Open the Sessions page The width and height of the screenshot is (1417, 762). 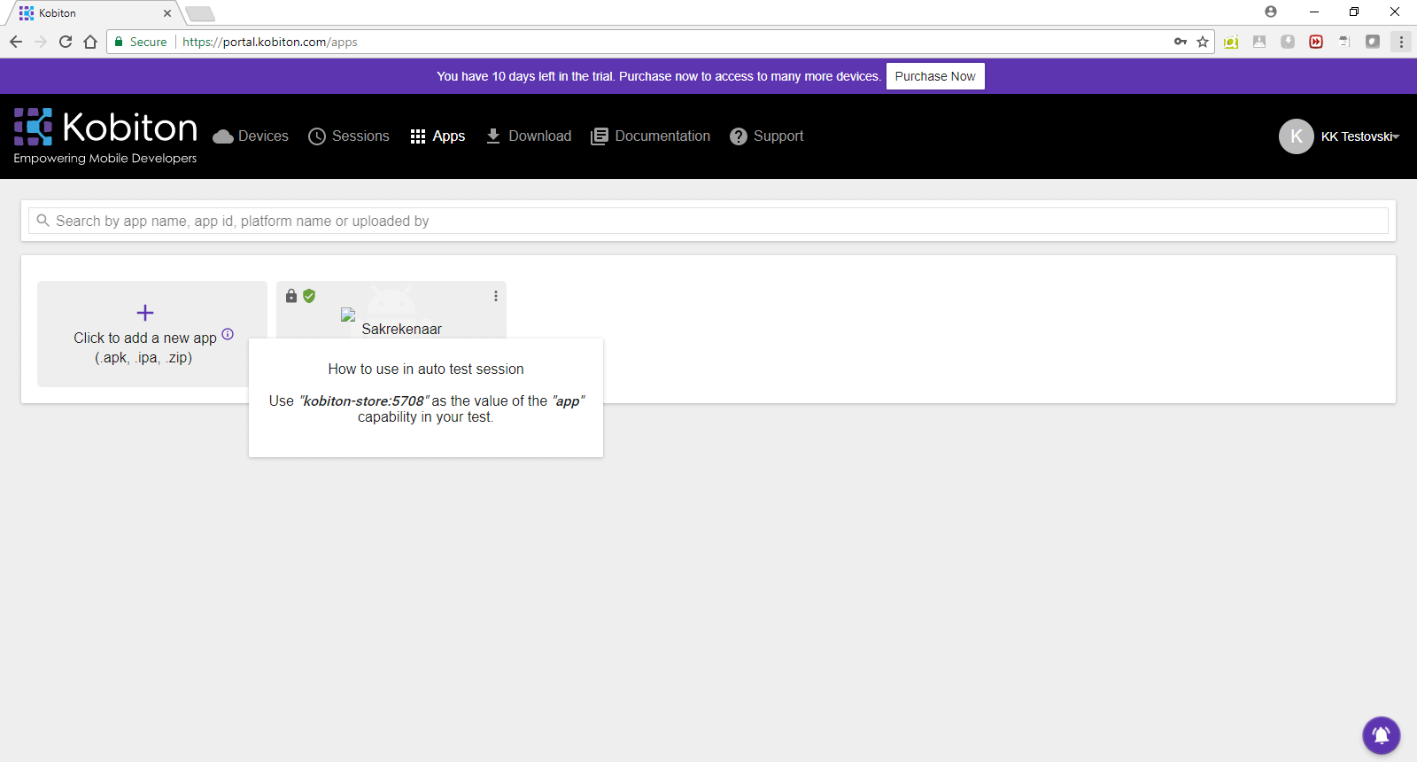tap(349, 136)
